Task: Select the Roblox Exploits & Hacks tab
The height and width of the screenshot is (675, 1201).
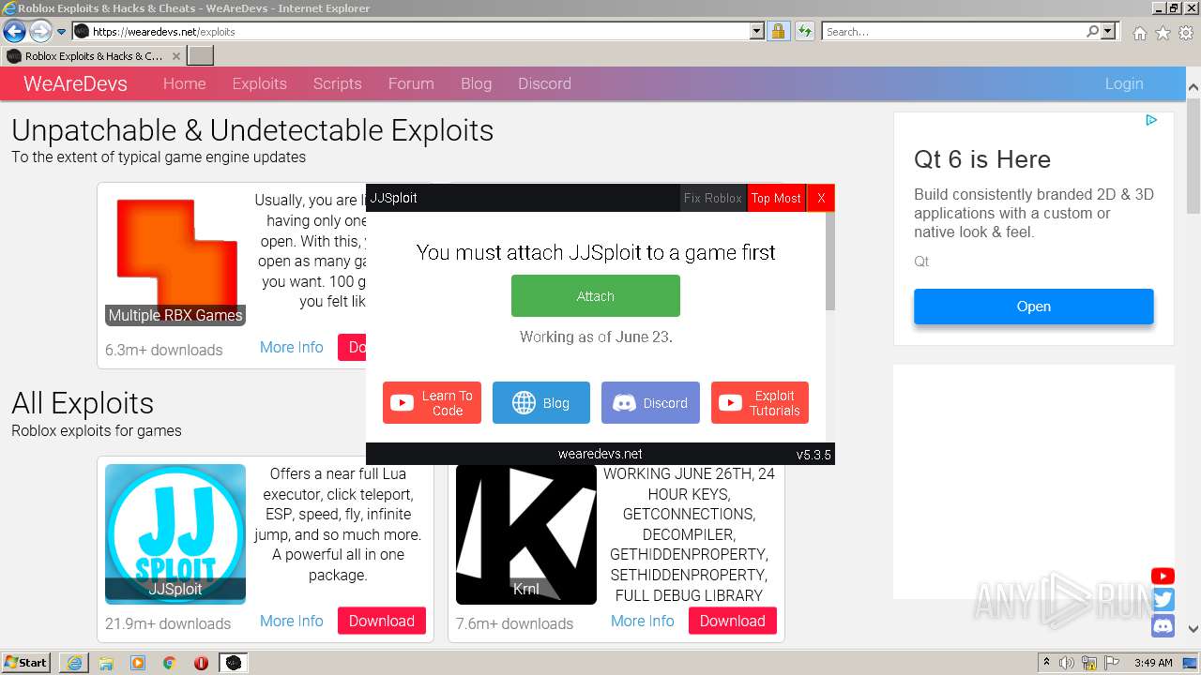Action: (x=94, y=56)
